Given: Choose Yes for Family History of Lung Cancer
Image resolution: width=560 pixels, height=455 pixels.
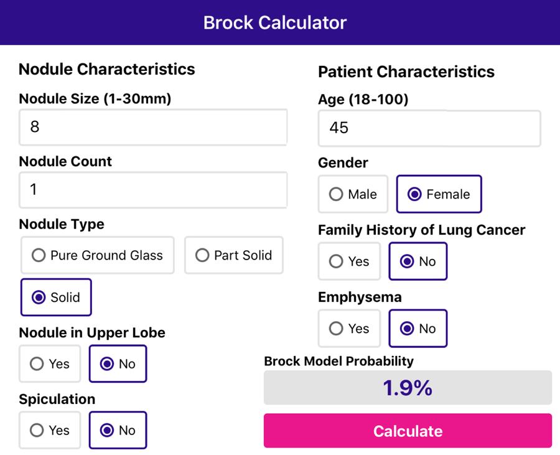Looking at the screenshot, I should click(349, 261).
